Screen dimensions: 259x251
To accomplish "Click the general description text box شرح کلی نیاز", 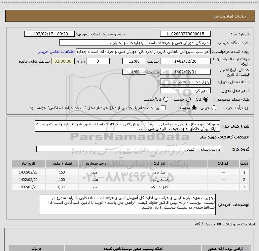I will 127,126.
